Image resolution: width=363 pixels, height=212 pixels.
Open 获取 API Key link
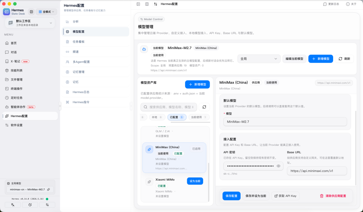285,196
